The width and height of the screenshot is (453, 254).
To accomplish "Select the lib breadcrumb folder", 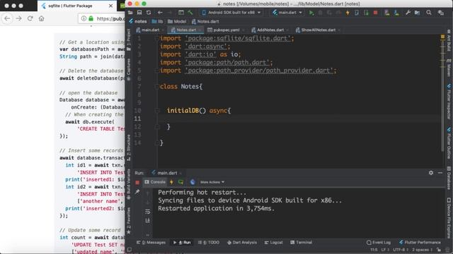I will [x=157, y=21].
